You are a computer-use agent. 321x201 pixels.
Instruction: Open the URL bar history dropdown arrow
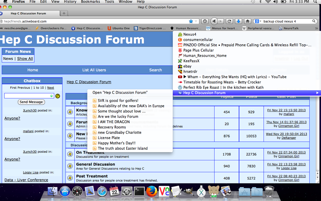pyautogui.click(x=196, y=21)
